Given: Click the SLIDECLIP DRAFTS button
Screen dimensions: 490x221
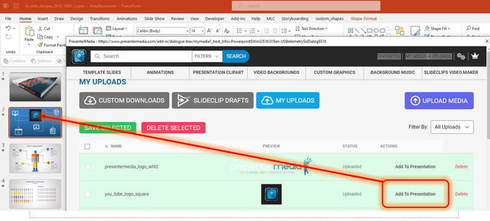Looking at the screenshot, I should [213, 100].
